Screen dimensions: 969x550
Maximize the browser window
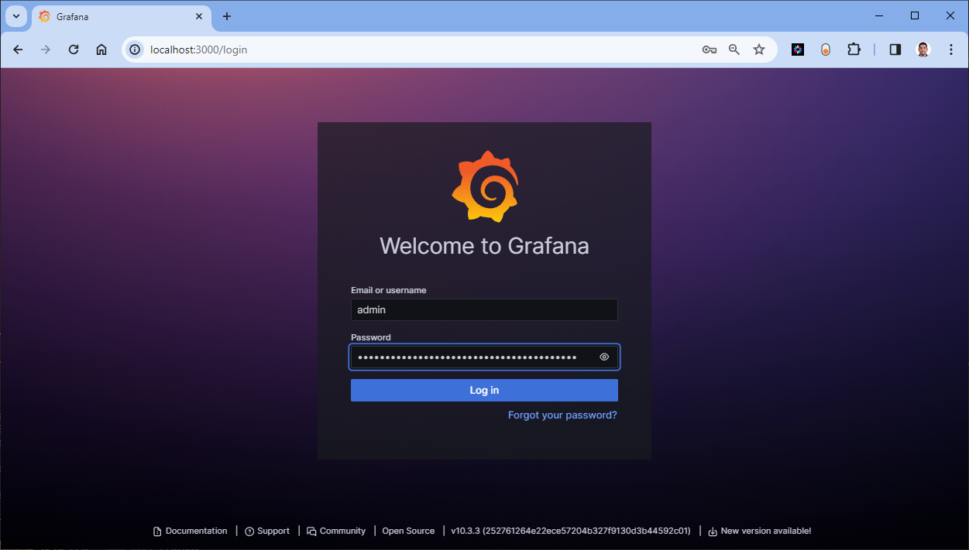[915, 15]
